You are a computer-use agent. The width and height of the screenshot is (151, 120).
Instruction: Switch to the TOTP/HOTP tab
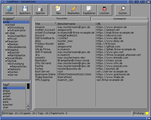click(119, 19)
